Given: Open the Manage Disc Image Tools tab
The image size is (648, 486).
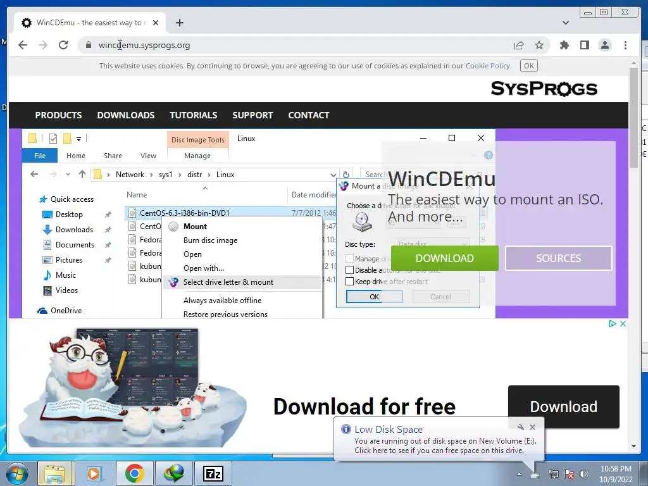Looking at the screenshot, I should tap(197, 156).
